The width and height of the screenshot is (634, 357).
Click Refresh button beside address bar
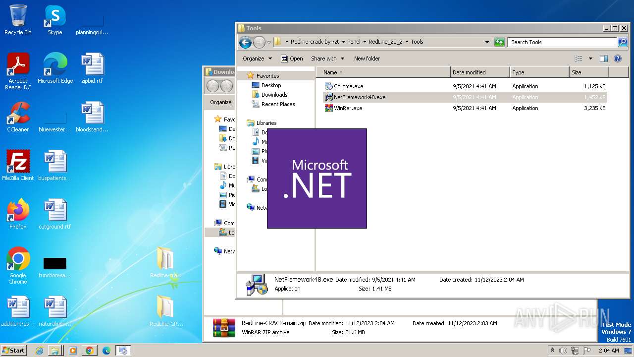pyautogui.click(x=499, y=42)
